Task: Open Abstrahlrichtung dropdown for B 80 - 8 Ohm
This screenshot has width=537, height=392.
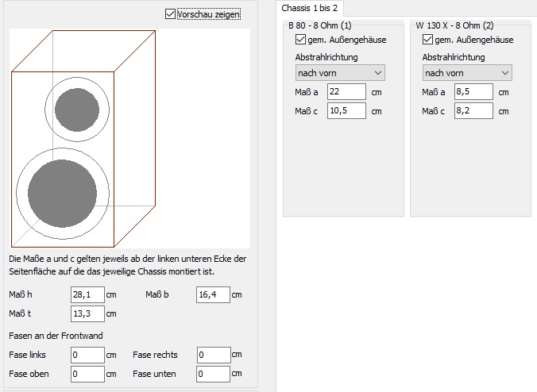Action: tap(340, 73)
